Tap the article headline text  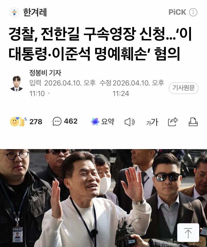(x=100, y=44)
